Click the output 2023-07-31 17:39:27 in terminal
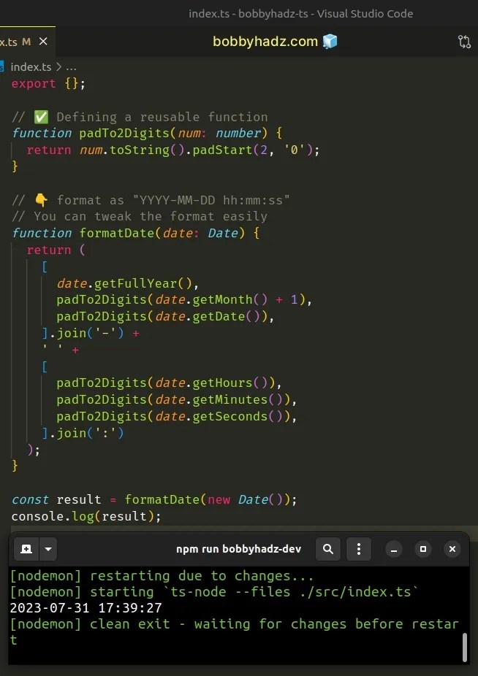478x676 pixels. click(x=86, y=608)
